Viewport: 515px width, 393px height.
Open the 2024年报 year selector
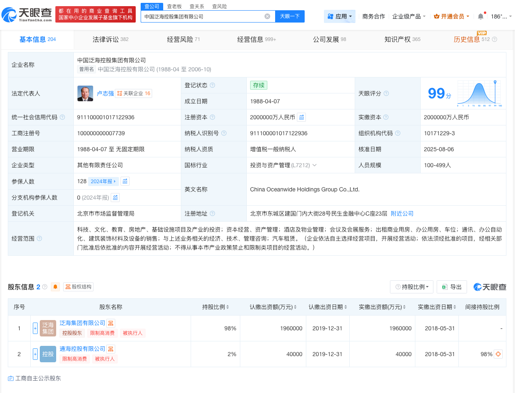click(x=103, y=181)
